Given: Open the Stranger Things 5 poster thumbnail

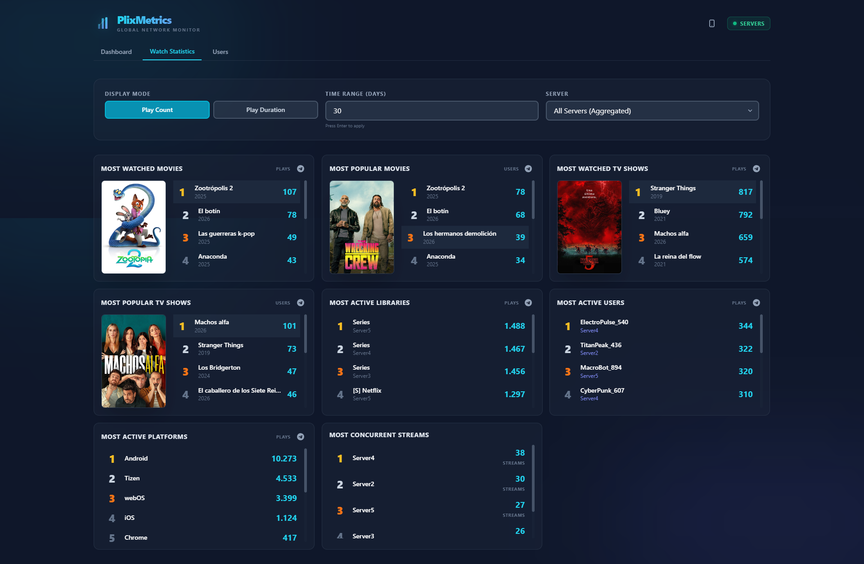Looking at the screenshot, I should [589, 227].
